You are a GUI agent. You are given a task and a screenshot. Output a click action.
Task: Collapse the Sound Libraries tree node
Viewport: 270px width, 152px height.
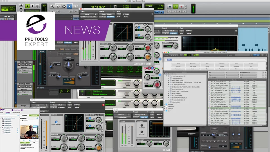coord(165,74)
